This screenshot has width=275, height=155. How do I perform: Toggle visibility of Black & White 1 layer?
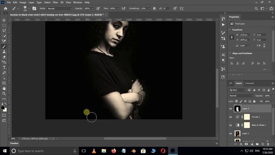[231, 125]
